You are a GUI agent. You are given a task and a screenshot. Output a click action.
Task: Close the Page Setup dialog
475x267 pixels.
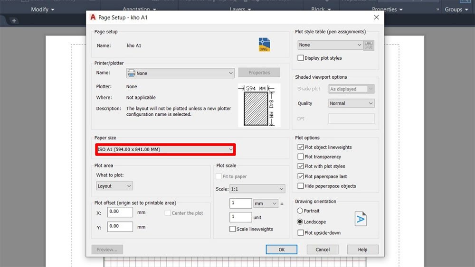coord(376,17)
